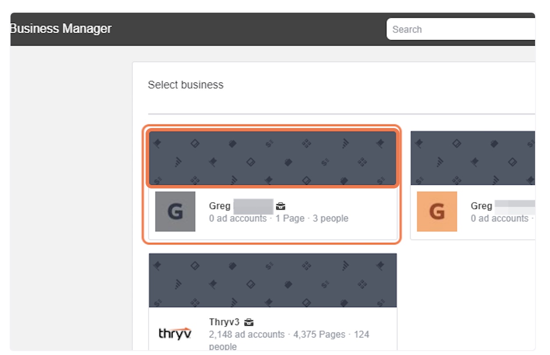
Task: Select the second Greg business banner
Action: [473, 158]
